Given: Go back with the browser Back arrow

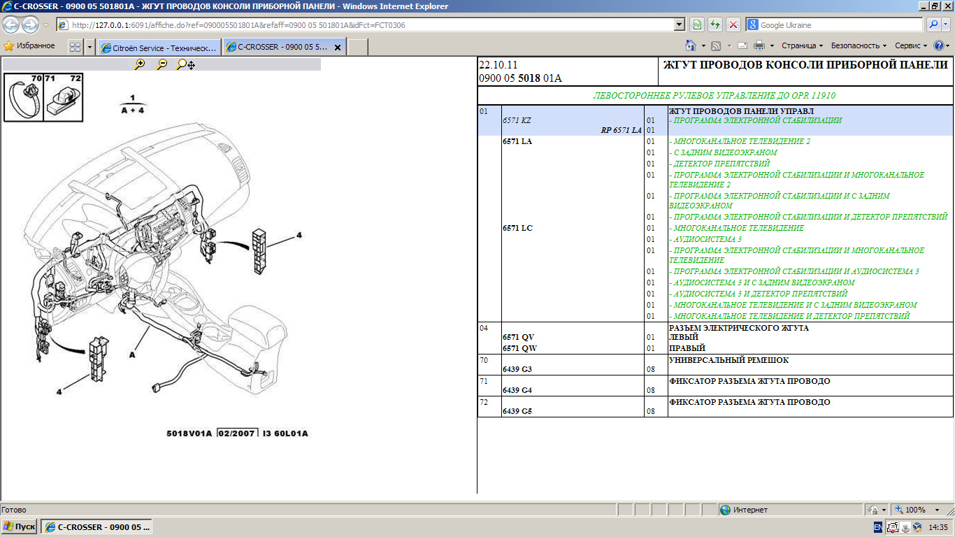Looking at the screenshot, I should tap(11, 24).
